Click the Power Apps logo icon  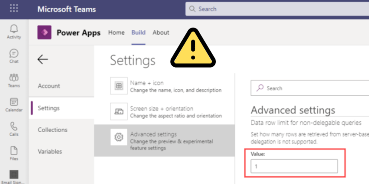44,33
